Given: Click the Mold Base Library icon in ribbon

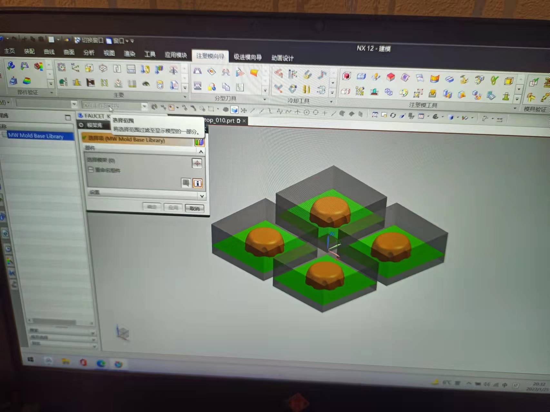Looking at the screenshot, I should coord(131,69).
